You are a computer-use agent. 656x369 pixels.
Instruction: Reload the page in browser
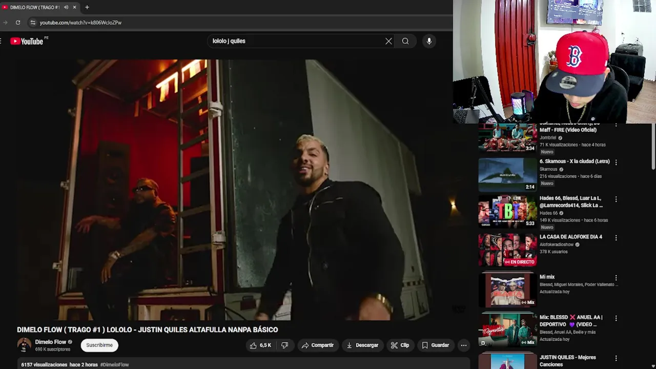(x=18, y=23)
